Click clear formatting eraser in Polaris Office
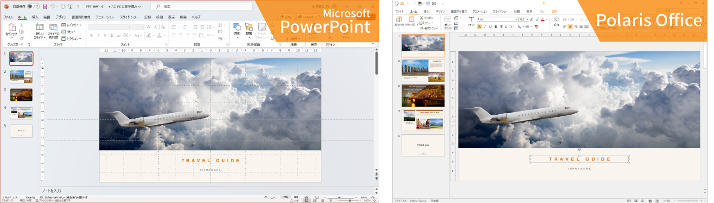This screenshot has height=203, width=714. tap(537, 27)
